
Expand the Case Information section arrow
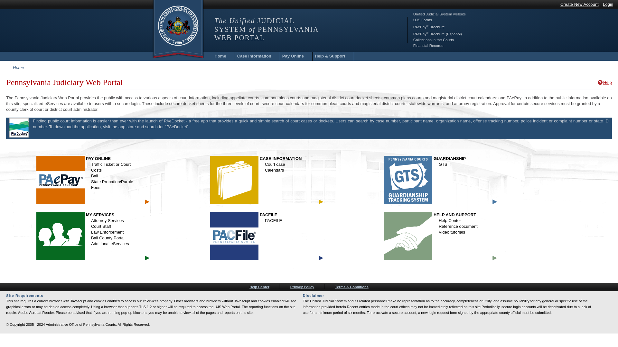pos(321,202)
